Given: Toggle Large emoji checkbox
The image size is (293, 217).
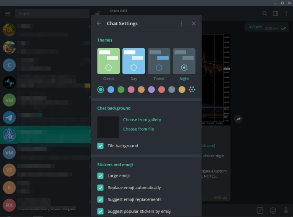Looking at the screenshot, I should [100, 176].
